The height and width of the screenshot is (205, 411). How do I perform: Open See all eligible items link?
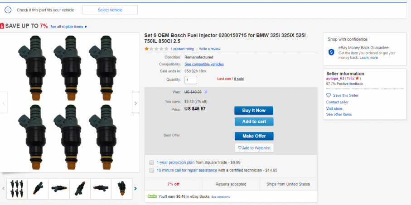coord(67,27)
